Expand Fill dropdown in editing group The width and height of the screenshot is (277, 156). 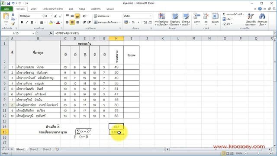(x=232, y=19)
